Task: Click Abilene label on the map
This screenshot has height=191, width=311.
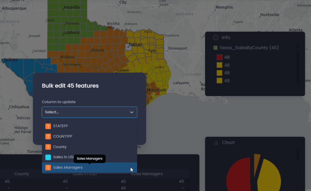Action: pos(97,50)
